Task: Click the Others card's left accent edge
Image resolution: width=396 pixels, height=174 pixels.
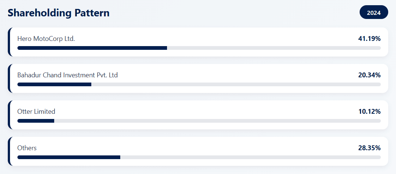Action: coord(9,151)
